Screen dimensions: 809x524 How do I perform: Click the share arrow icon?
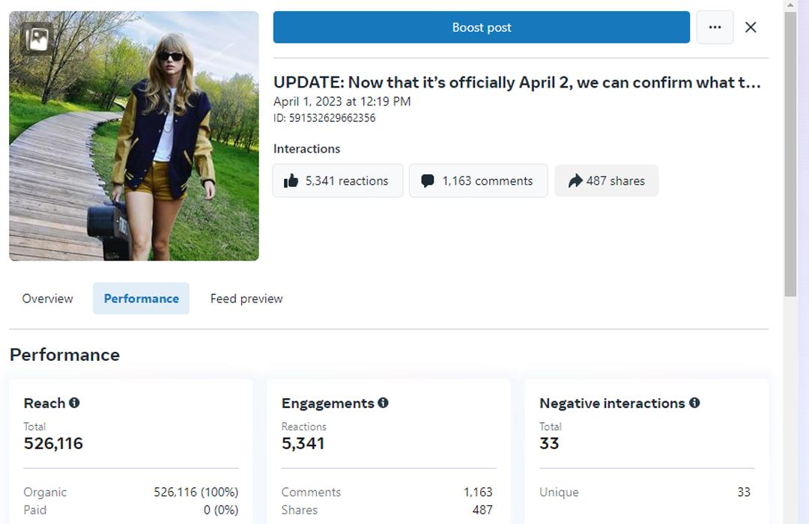[x=575, y=181]
